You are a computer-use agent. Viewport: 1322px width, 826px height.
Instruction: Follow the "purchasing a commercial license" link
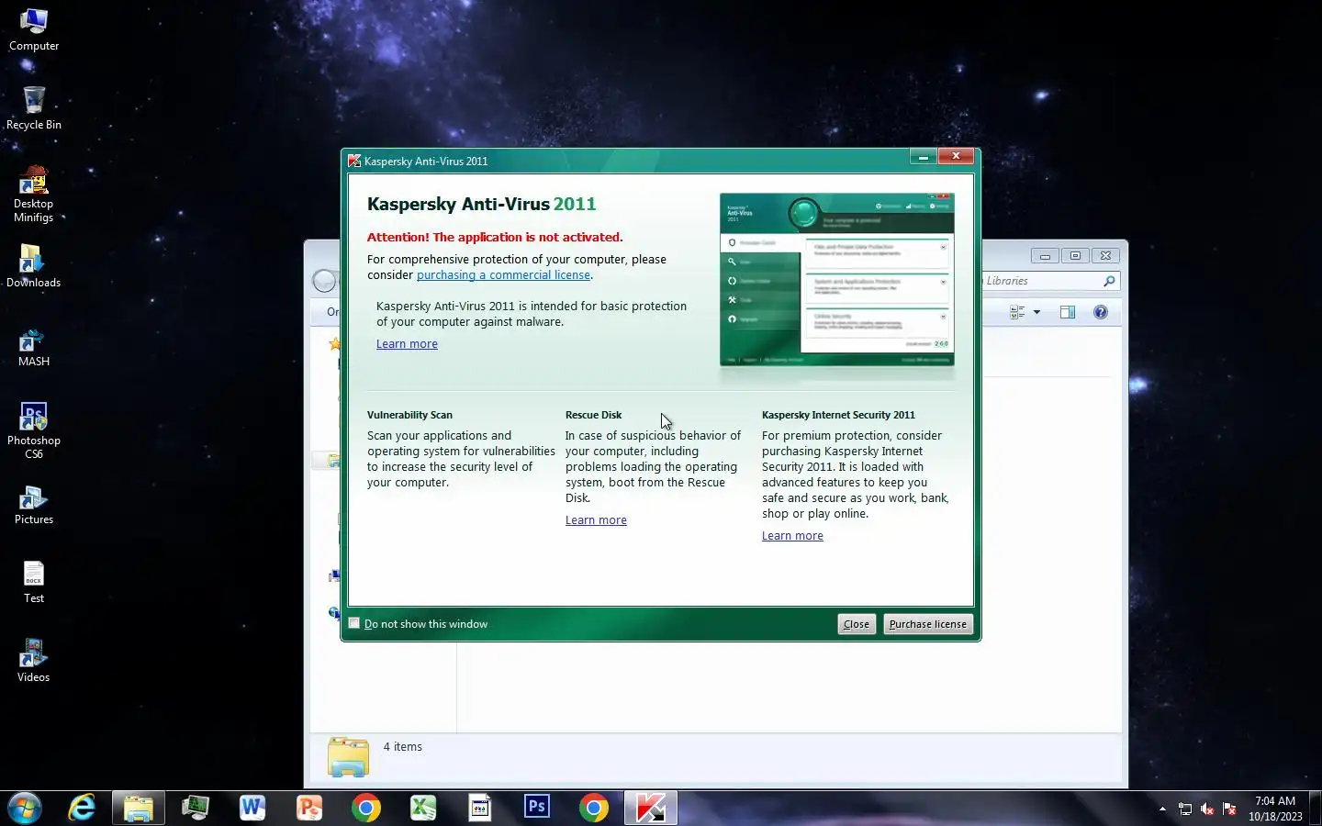click(x=503, y=275)
